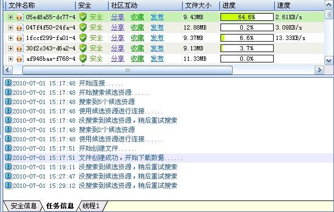Click 收藏 link for 30f2c343-d6a2-4

click(x=137, y=48)
